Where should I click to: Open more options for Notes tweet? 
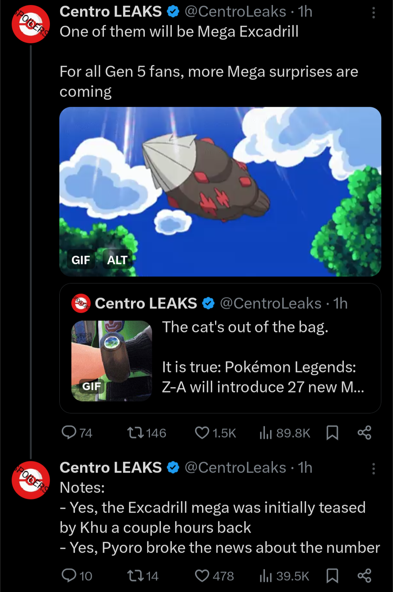point(373,469)
